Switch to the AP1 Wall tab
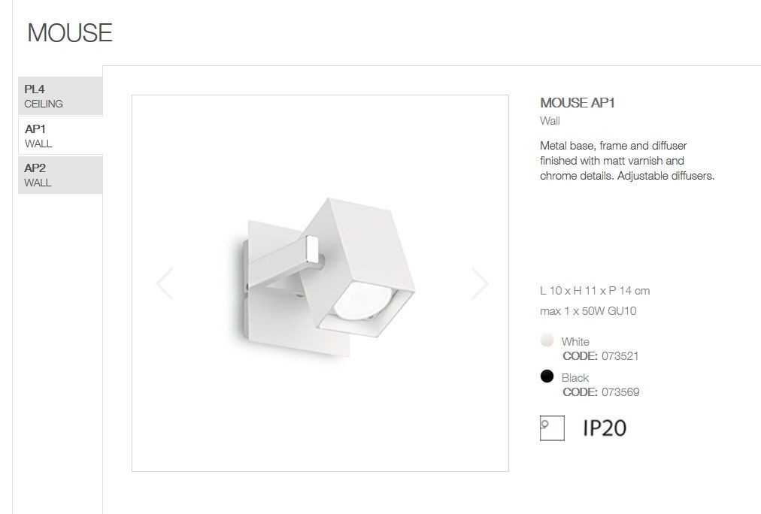 [x=60, y=136]
